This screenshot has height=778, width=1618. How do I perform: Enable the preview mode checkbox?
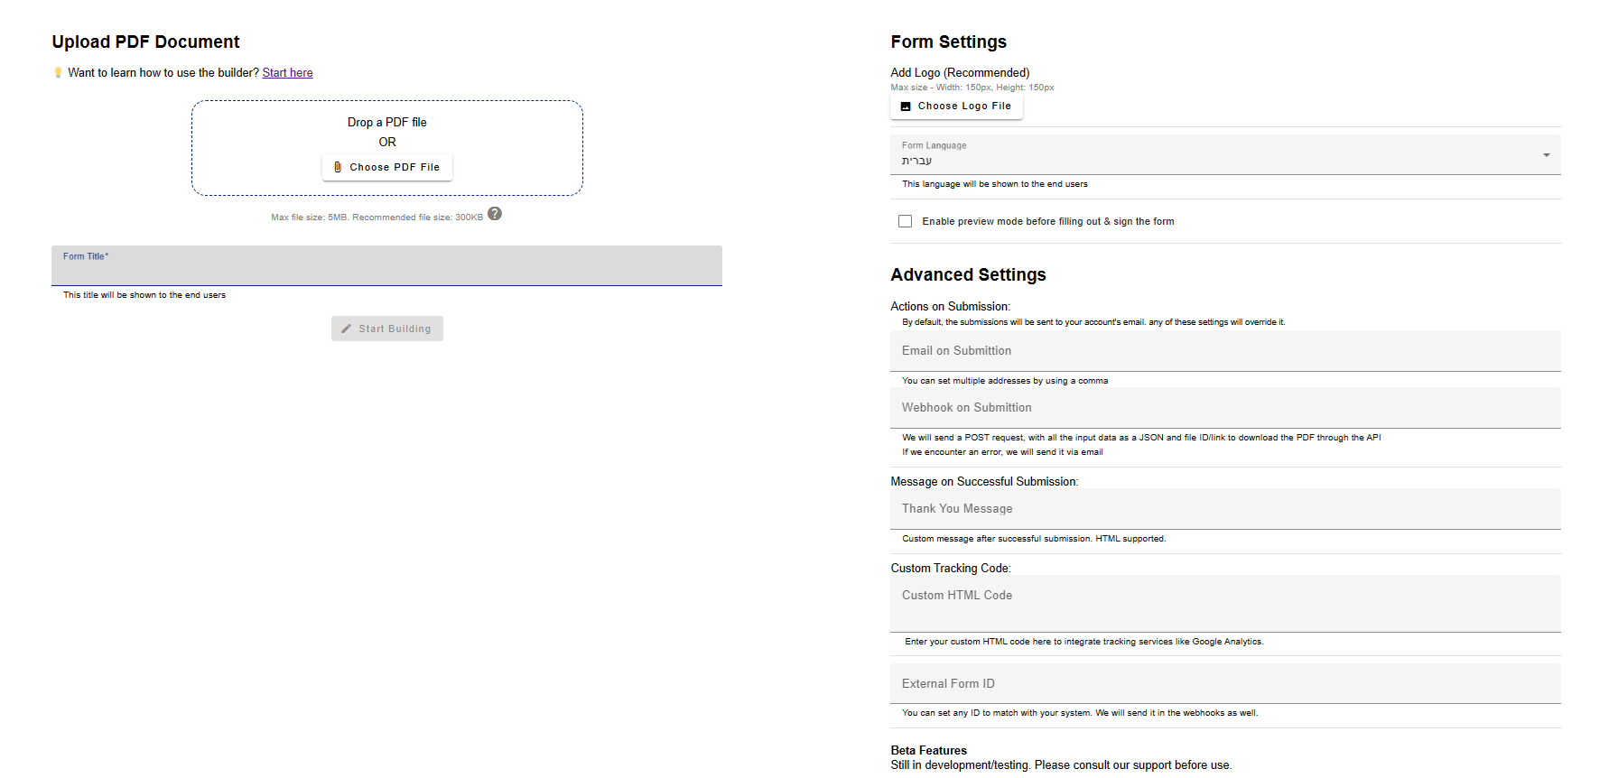pos(905,221)
